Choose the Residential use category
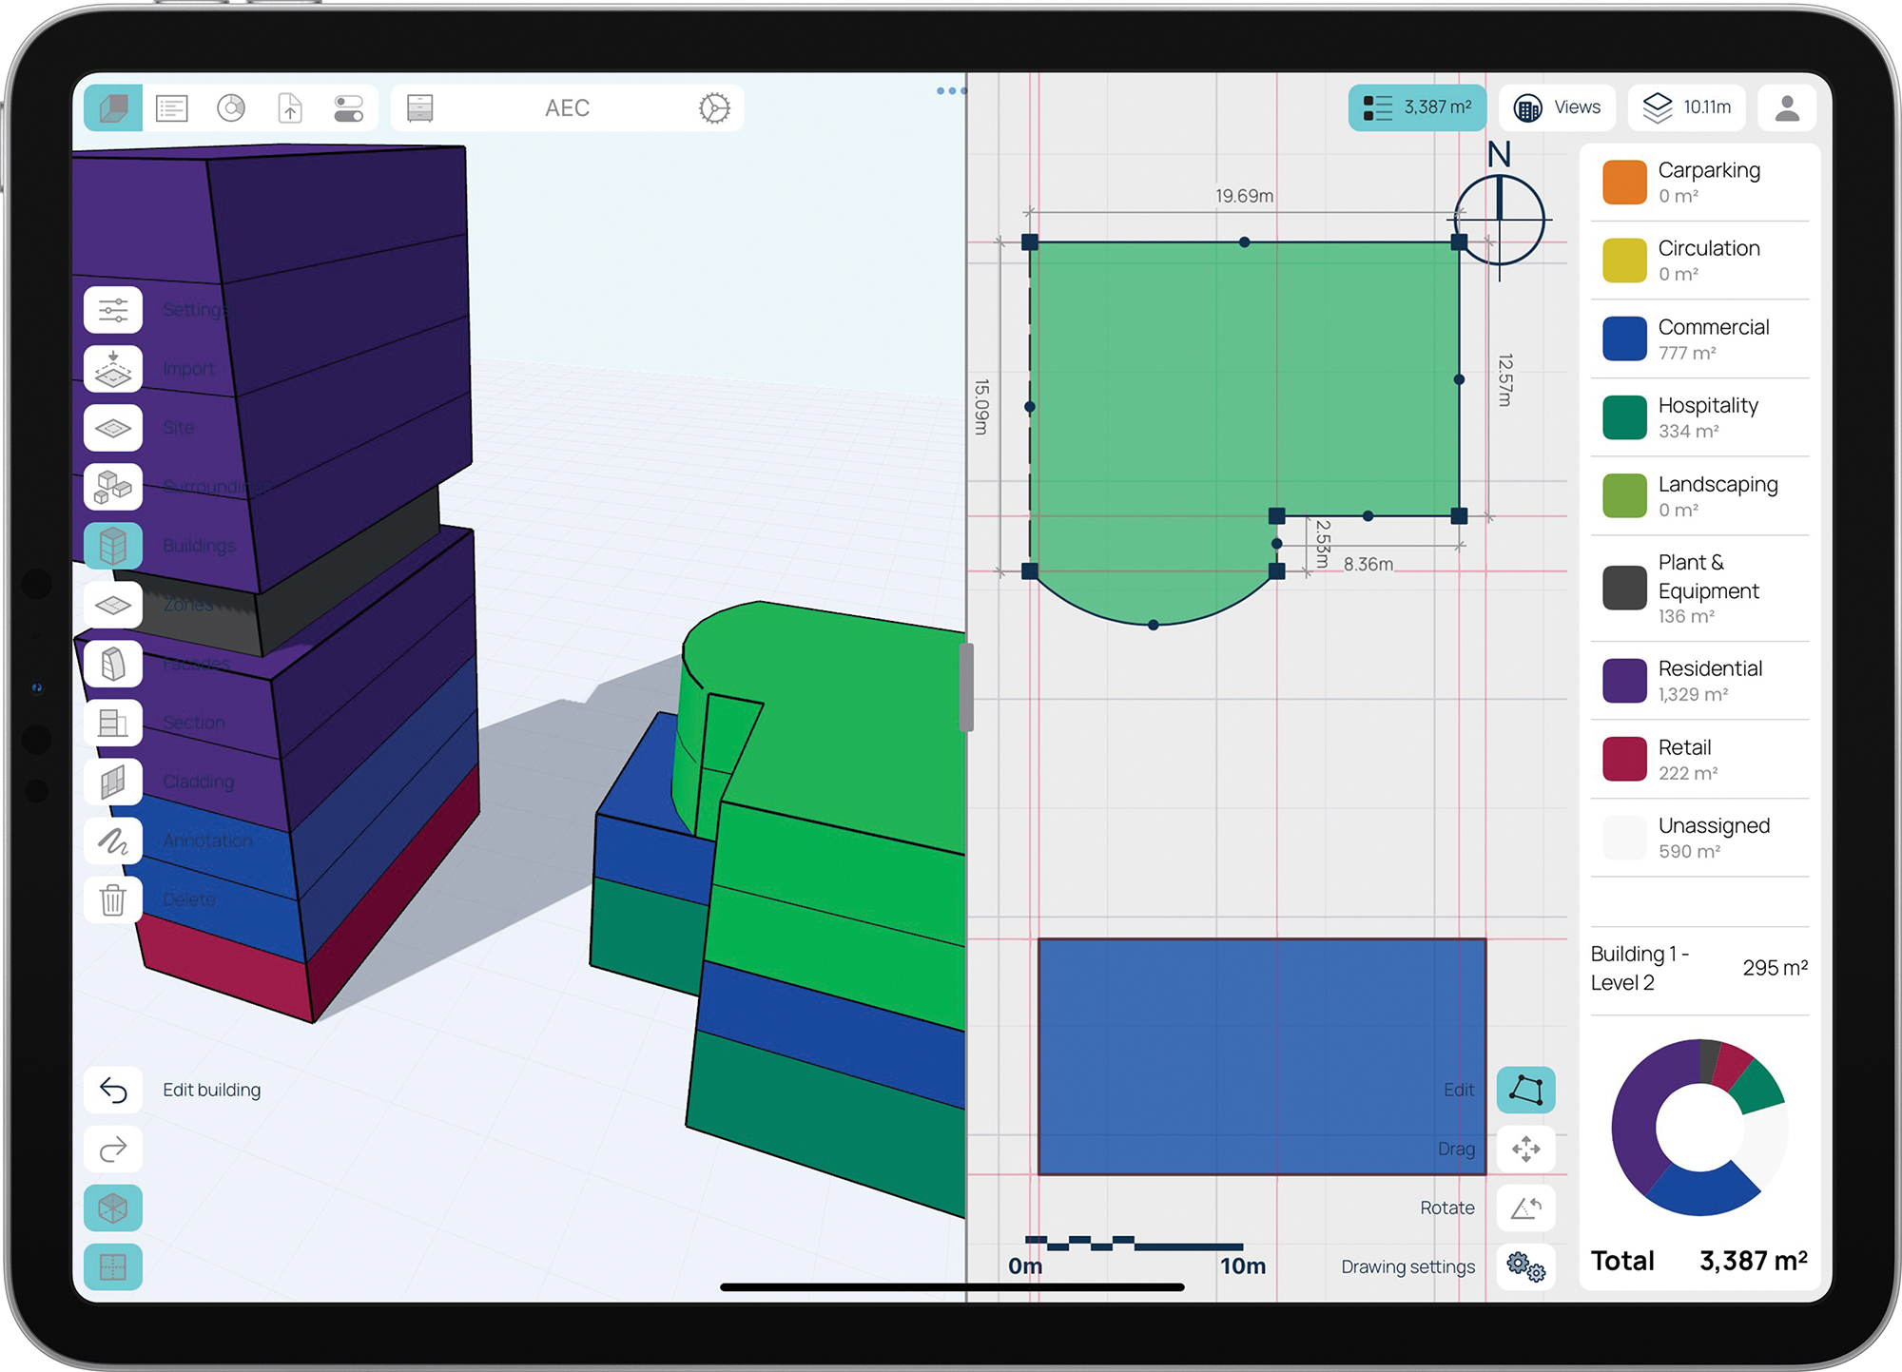This screenshot has width=1902, height=1372. (1700, 681)
